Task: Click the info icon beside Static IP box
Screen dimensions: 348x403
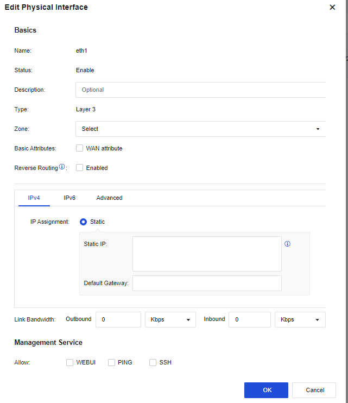Action: click(287, 244)
